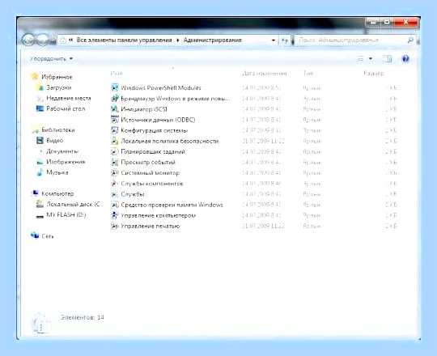This screenshot has width=437, height=356.
Task: Select the Конфигурация системы icon
Action: coord(115,130)
